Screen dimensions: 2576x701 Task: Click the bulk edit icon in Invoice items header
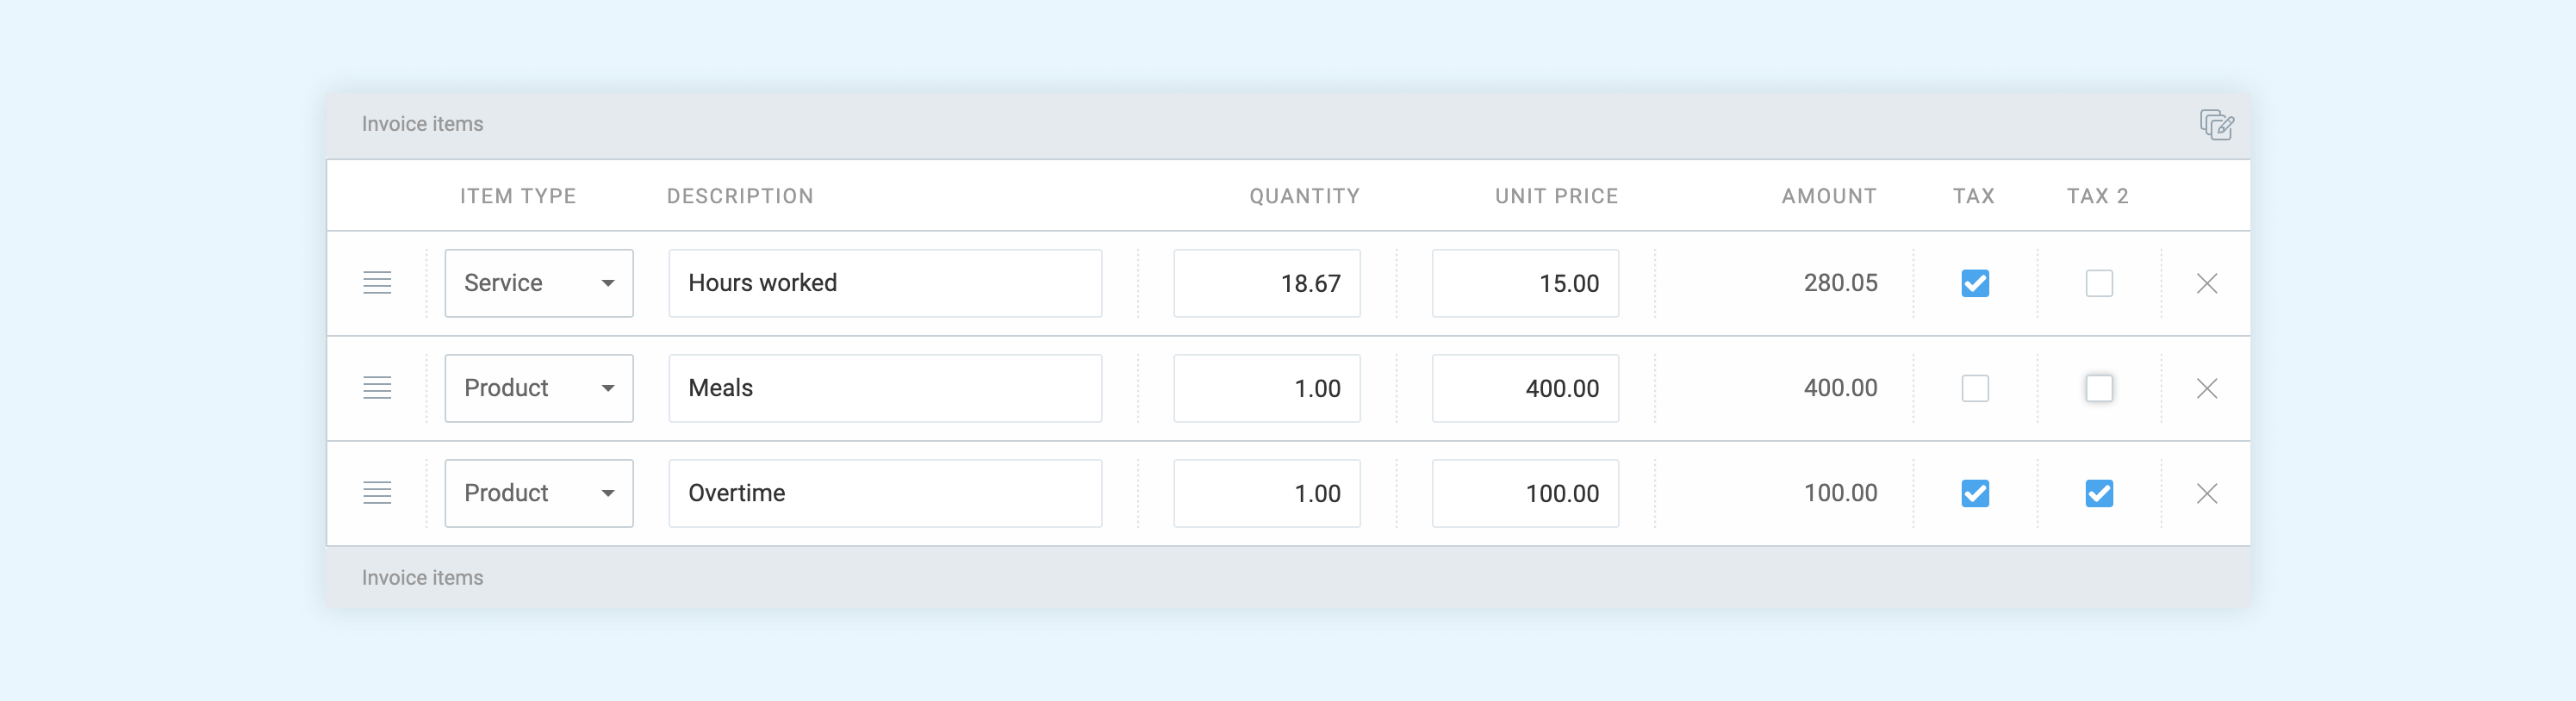[2216, 125]
